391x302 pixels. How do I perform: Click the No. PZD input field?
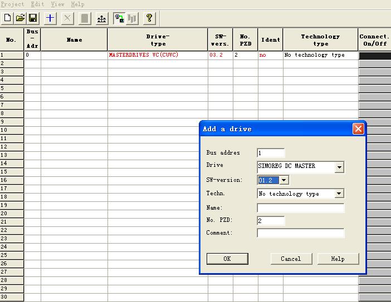[x=271, y=221]
